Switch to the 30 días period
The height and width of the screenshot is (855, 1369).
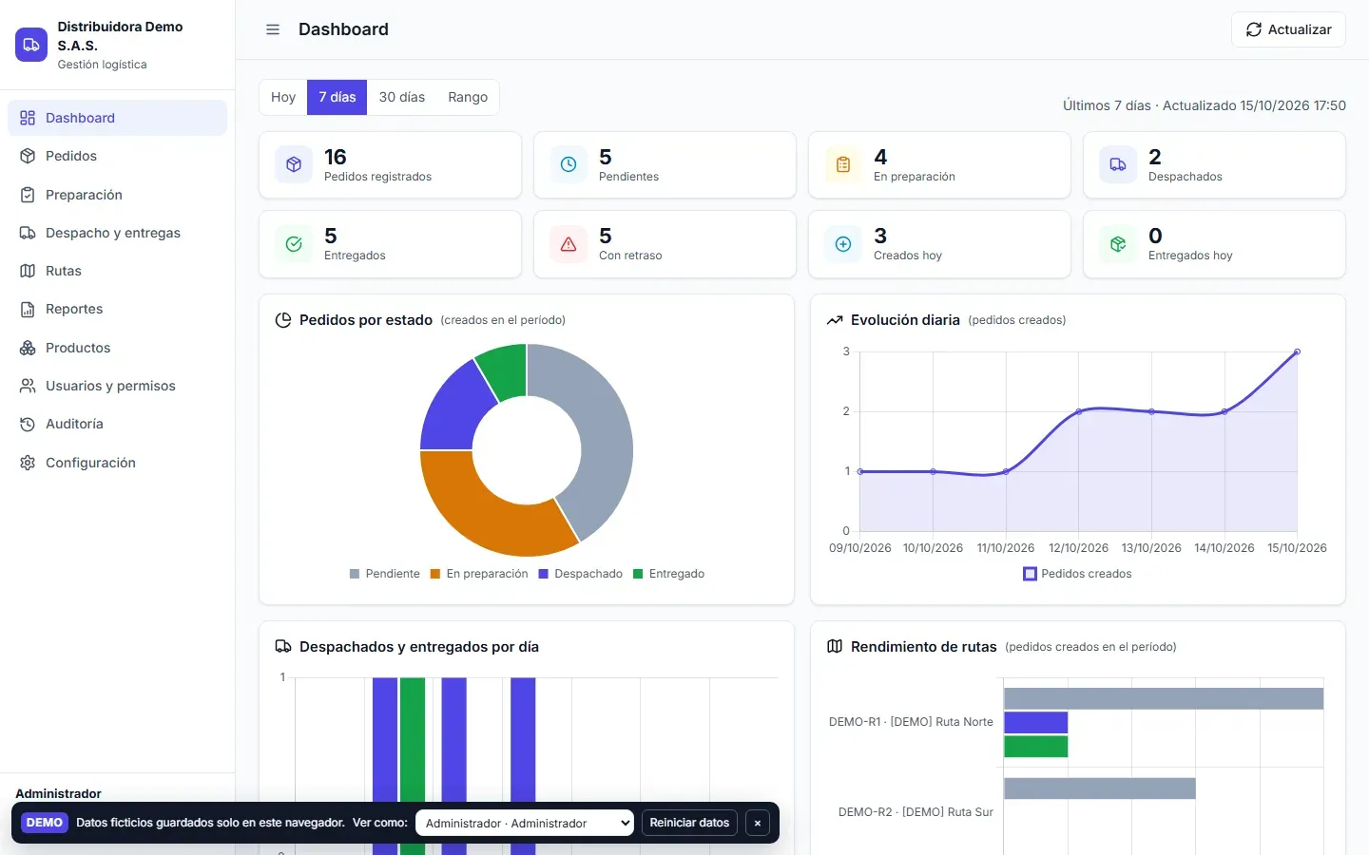point(402,97)
